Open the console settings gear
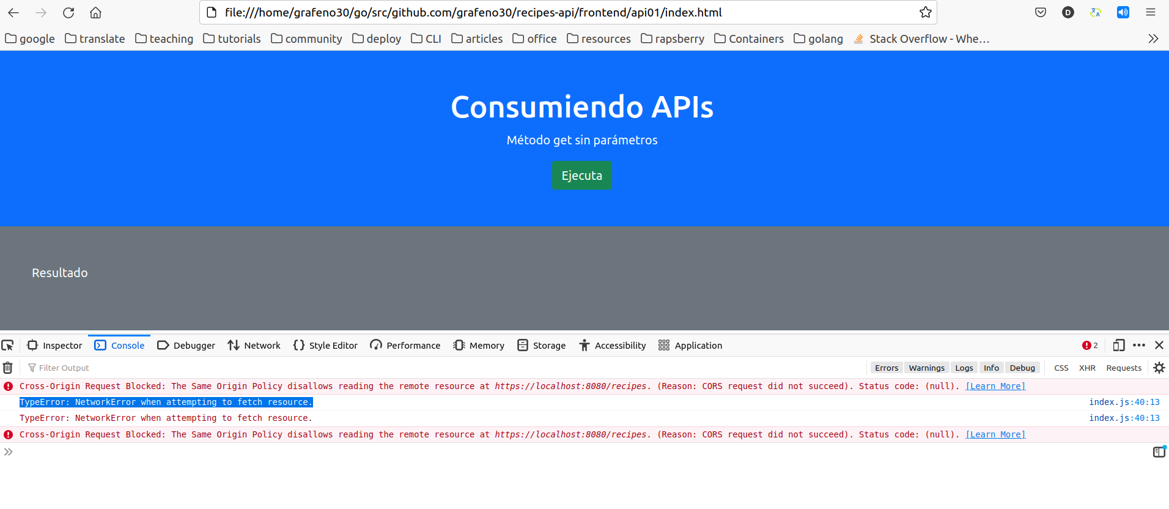Screen dimensions: 1169x509 coord(1159,368)
